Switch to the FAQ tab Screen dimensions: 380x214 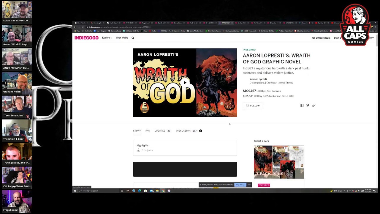pyautogui.click(x=148, y=131)
